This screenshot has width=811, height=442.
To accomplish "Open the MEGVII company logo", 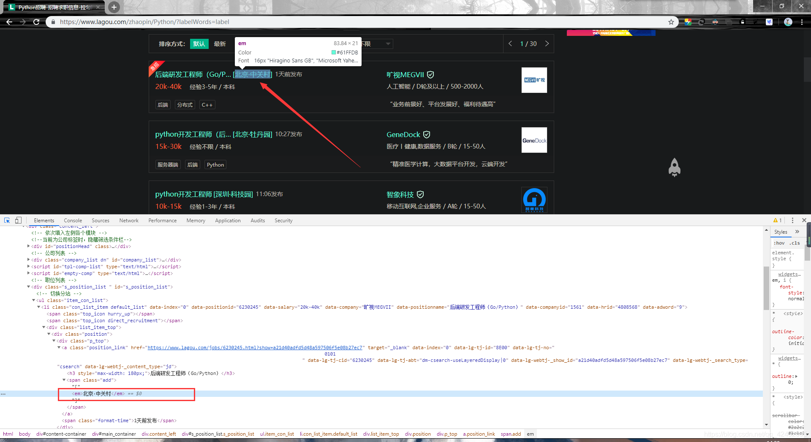I will pyautogui.click(x=534, y=80).
